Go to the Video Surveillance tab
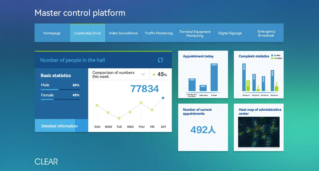The height and width of the screenshot is (171, 319). tap(123, 33)
